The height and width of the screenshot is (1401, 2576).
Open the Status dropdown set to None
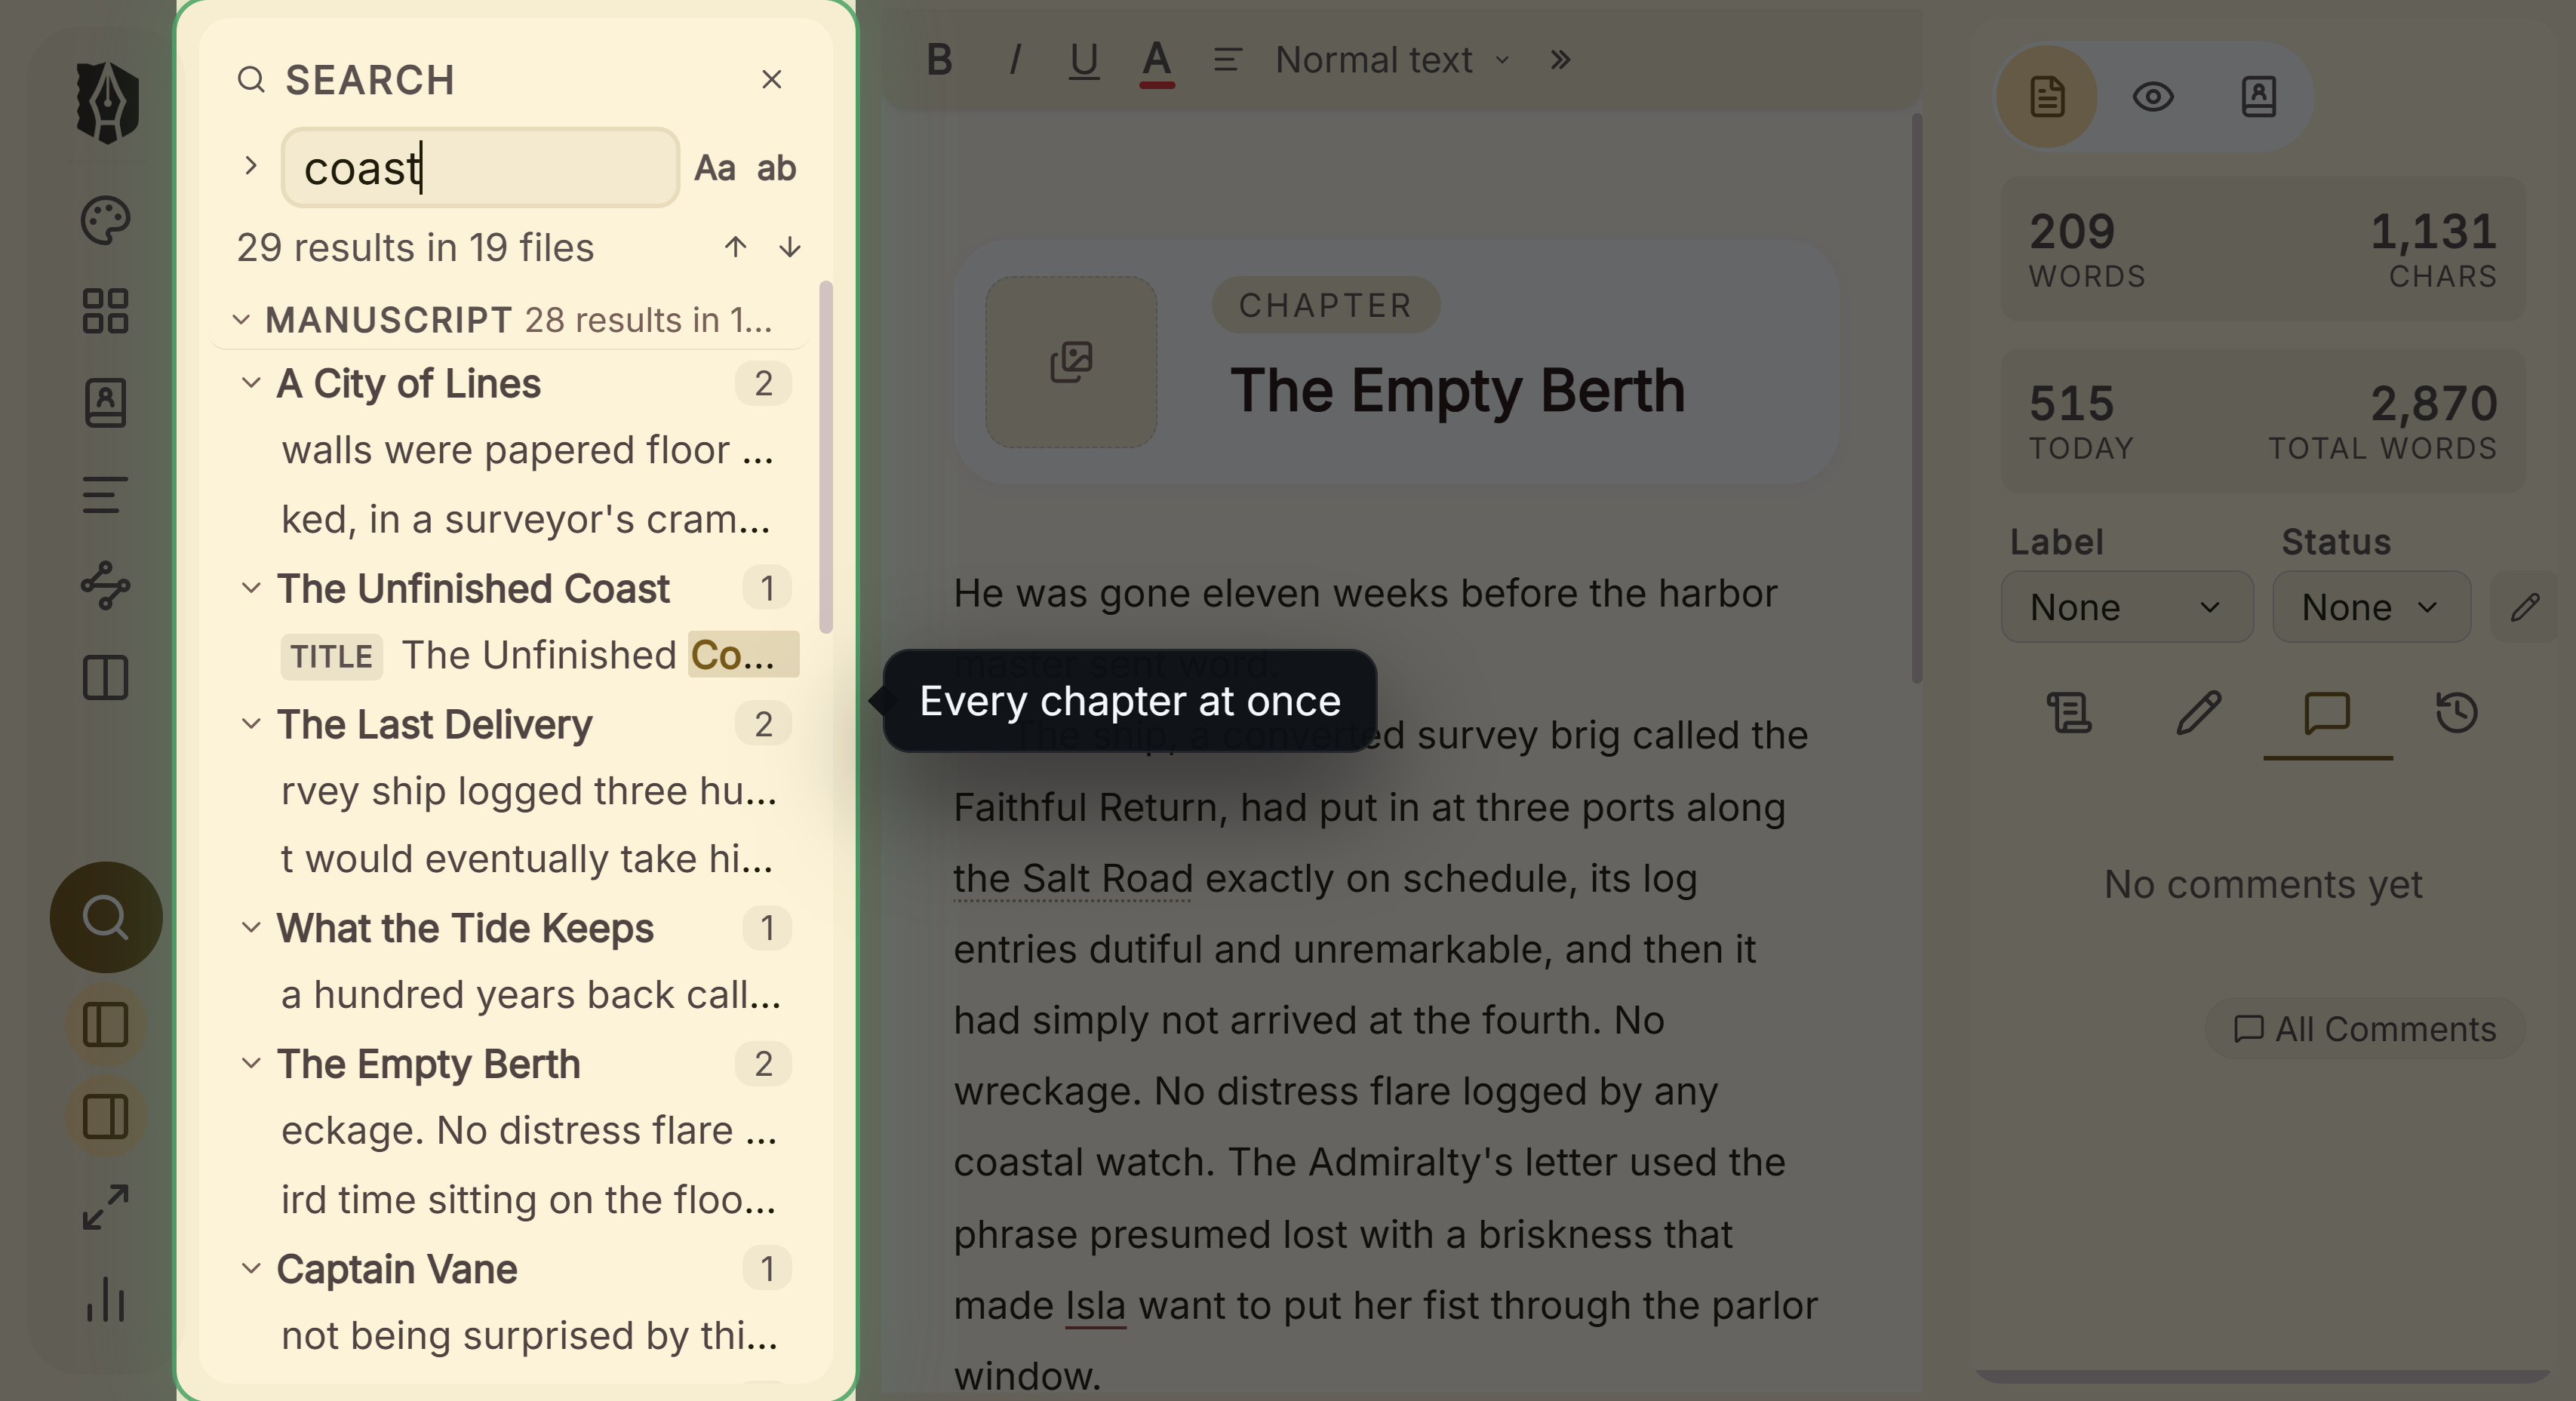[2371, 607]
